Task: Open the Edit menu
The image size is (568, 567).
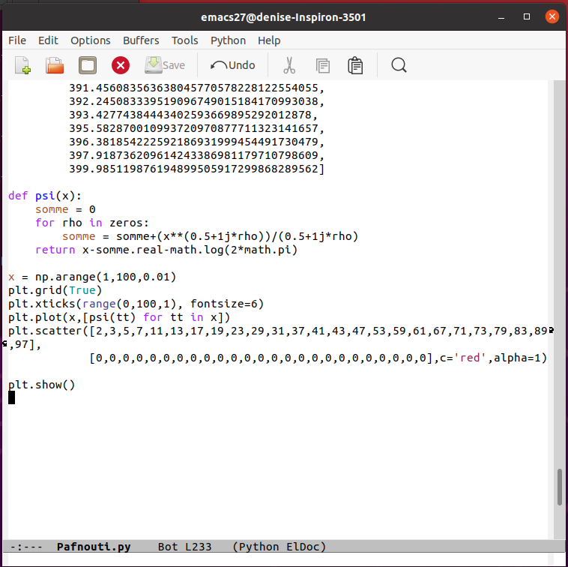Action: pos(48,40)
